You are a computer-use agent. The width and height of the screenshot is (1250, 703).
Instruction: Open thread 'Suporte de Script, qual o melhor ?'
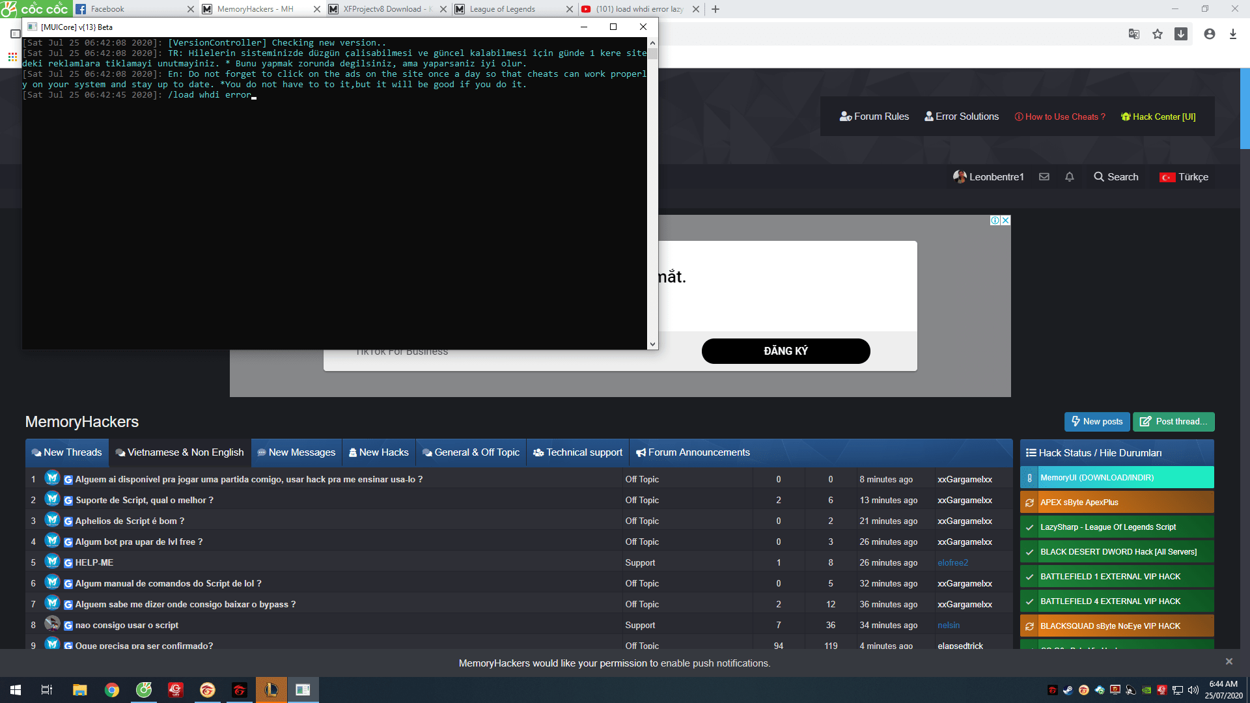coord(145,501)
